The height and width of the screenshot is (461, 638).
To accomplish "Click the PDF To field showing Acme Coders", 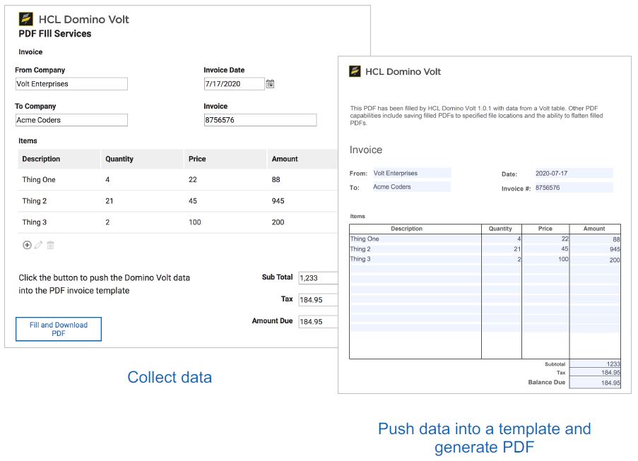I will coord(412,187).
